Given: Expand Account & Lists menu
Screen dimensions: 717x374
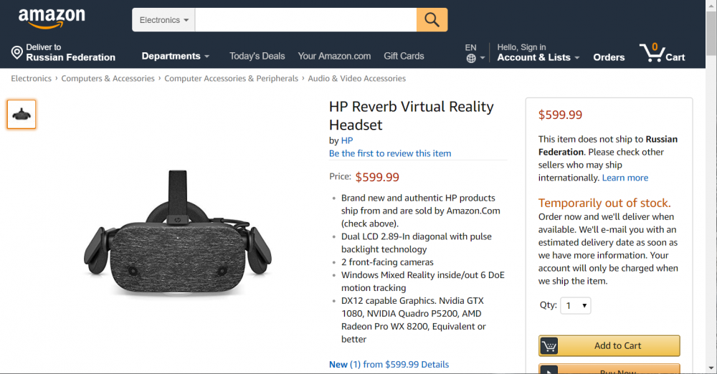Looking at the screenshot, I should point(538,57).
